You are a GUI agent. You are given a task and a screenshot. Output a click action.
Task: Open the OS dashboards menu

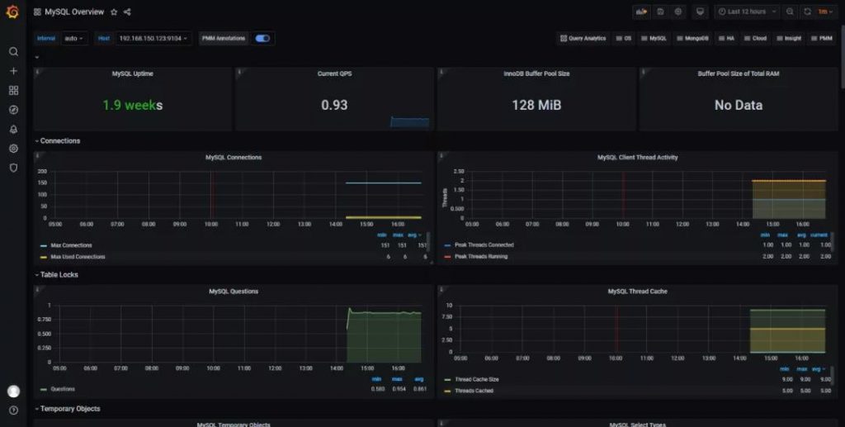[624, 38]
